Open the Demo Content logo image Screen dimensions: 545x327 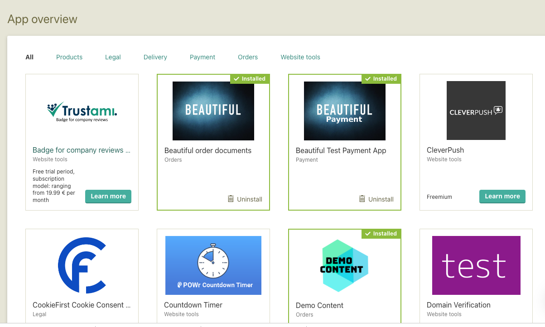345,265
